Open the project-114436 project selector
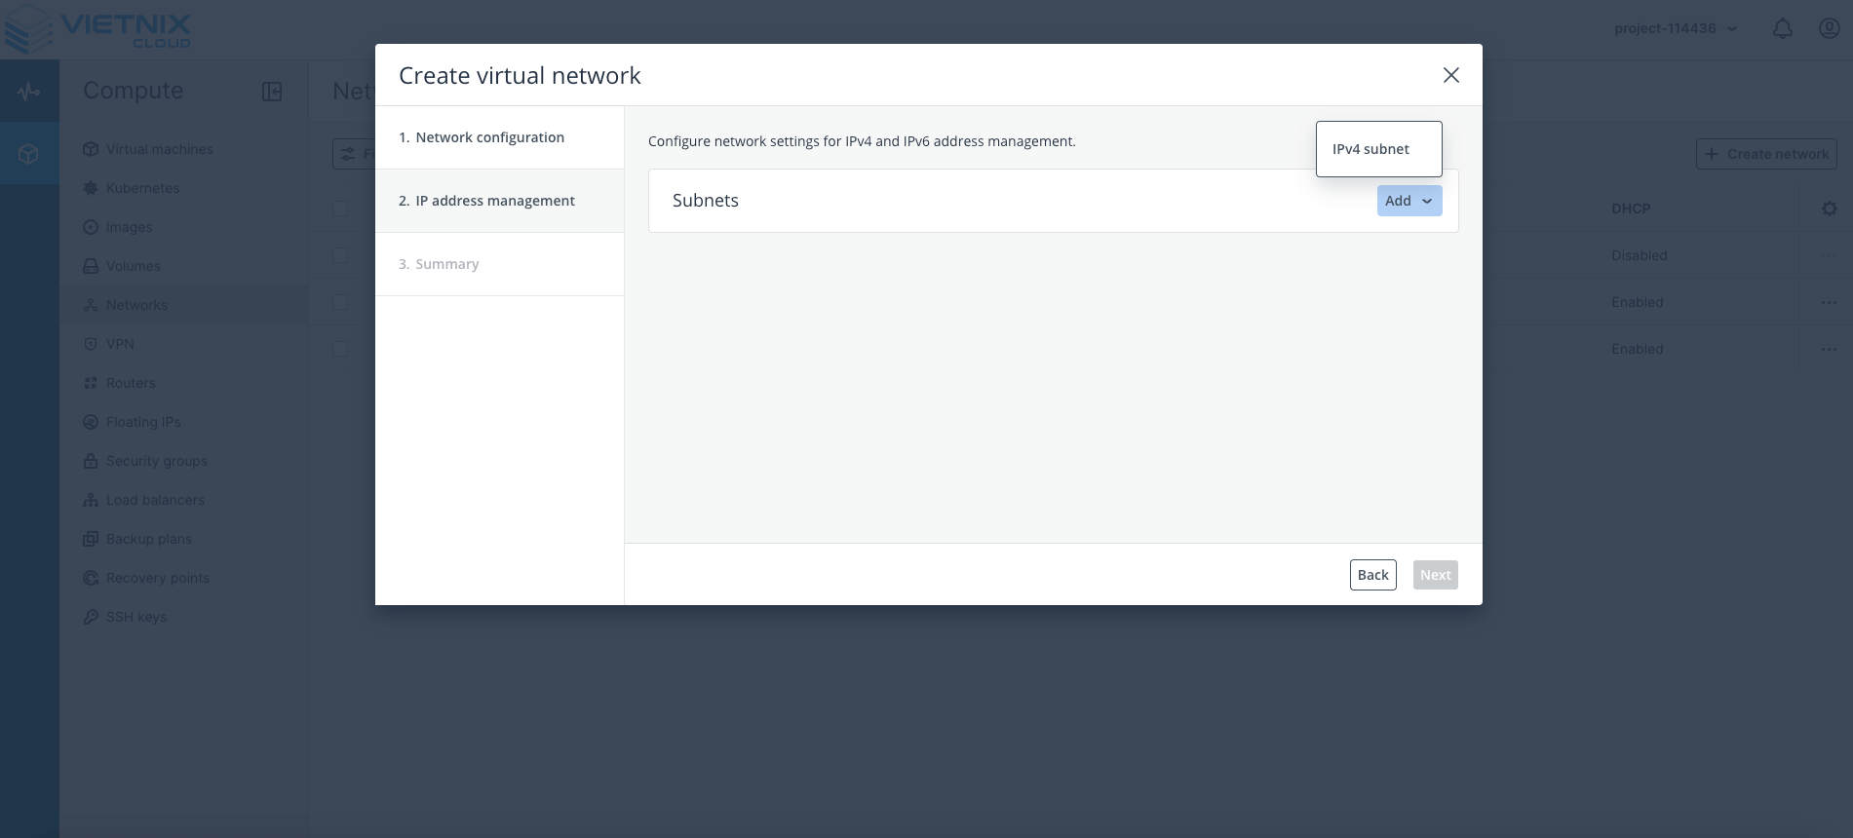The image size is (1853, 838). (x=1676, y=28)
